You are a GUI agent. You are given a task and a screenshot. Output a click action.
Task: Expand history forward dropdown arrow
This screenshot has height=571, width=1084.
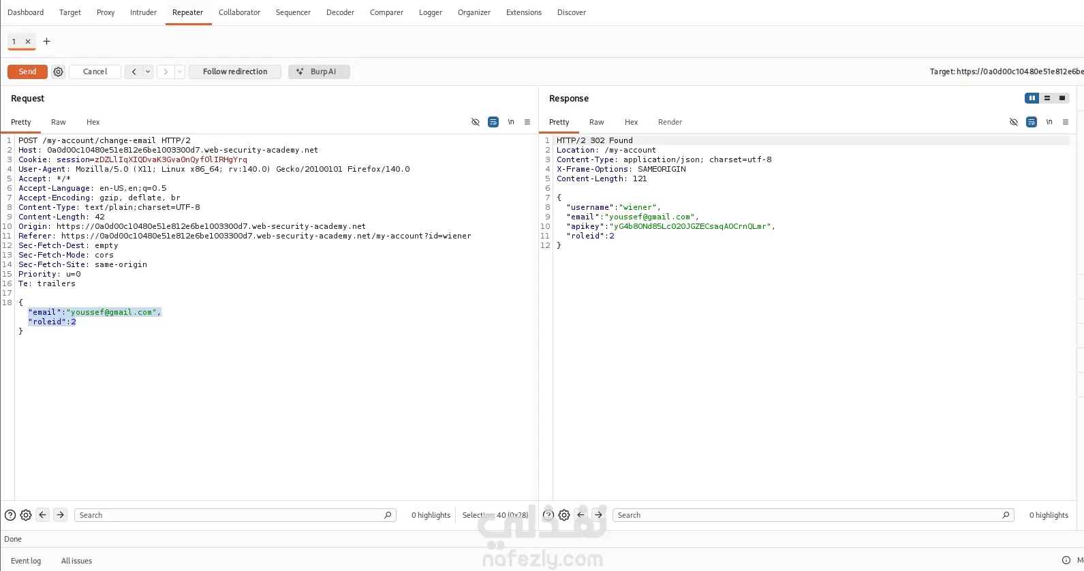click(180, 72)
